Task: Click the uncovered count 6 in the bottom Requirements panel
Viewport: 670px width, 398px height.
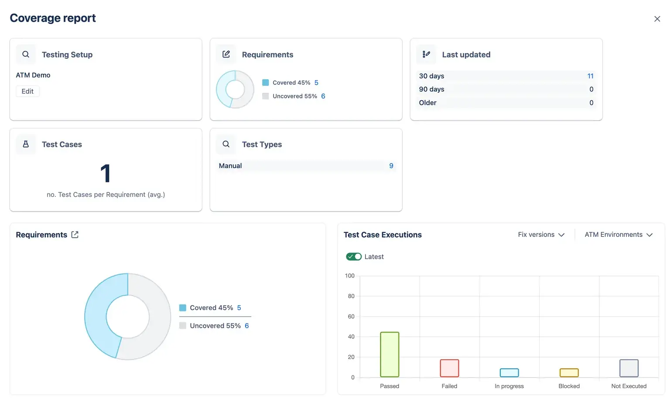Action: (246, 326)
